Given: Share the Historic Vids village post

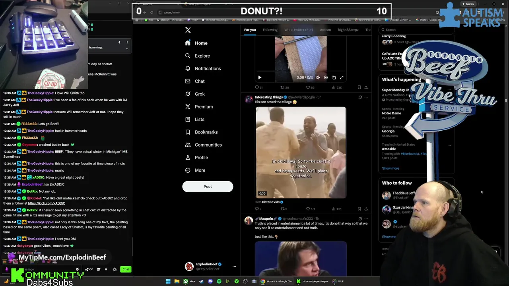Looking at the screenshot, I should coord(366,209).
